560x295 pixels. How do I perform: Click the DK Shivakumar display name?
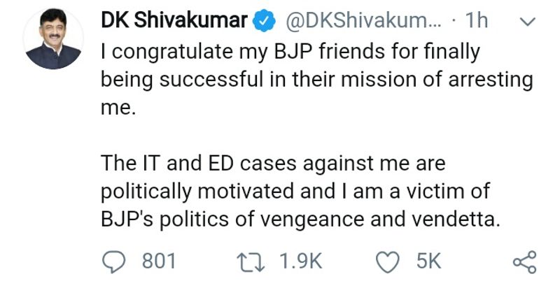coord(175,22)
